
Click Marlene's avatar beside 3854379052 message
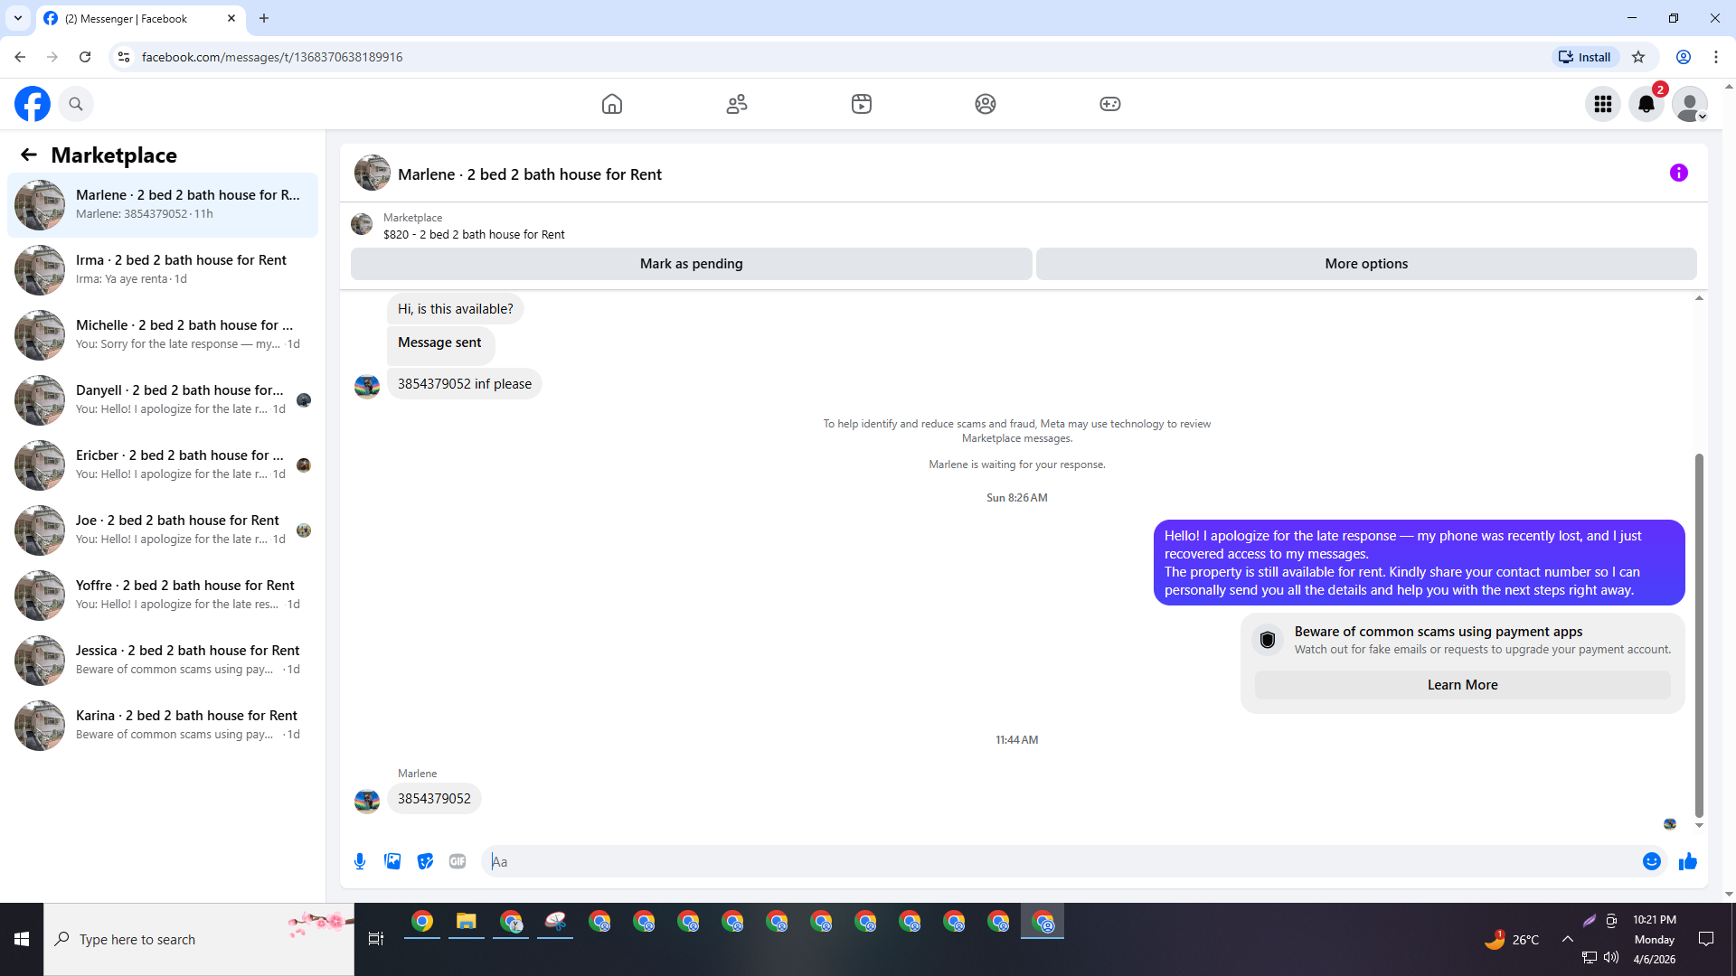point(367,801)
